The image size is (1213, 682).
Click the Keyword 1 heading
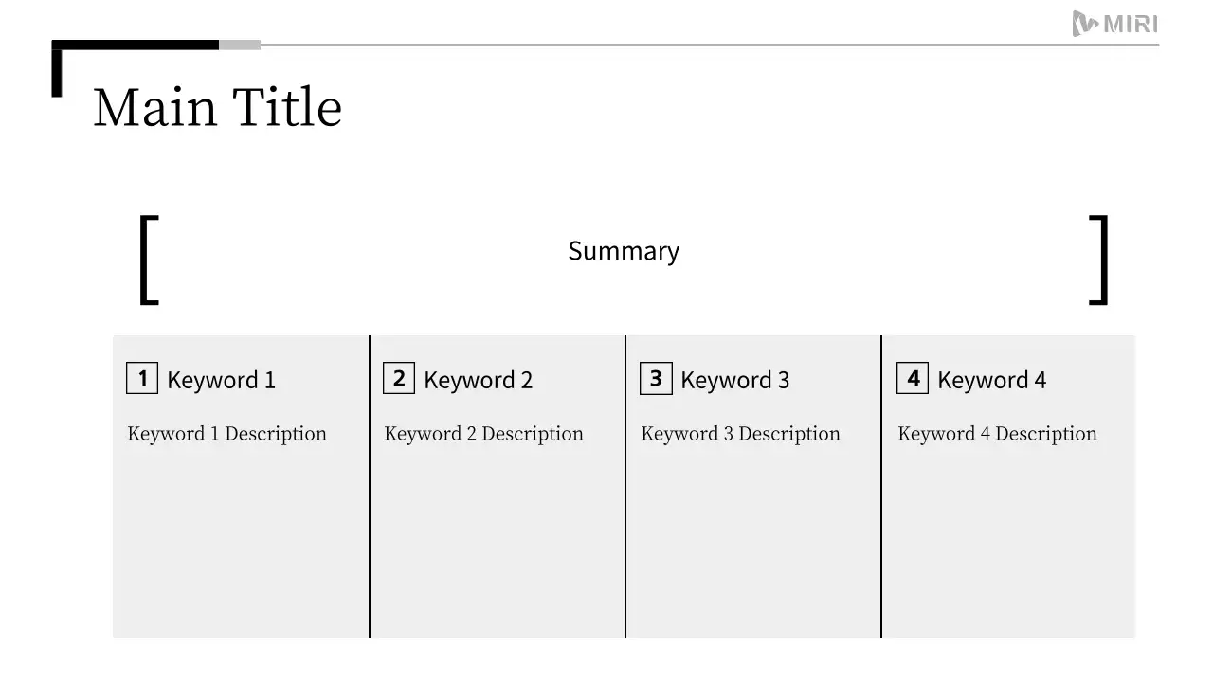click(x=221, y=381)
